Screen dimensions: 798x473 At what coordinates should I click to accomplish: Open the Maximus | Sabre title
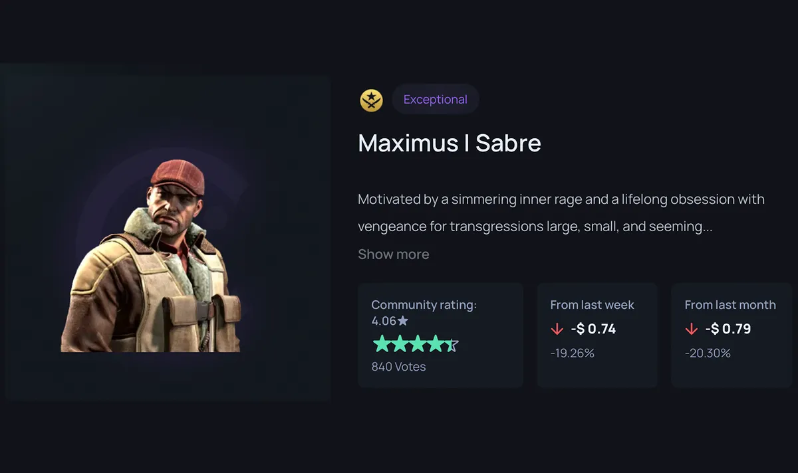pyautogui.click(x=450, y=143)
